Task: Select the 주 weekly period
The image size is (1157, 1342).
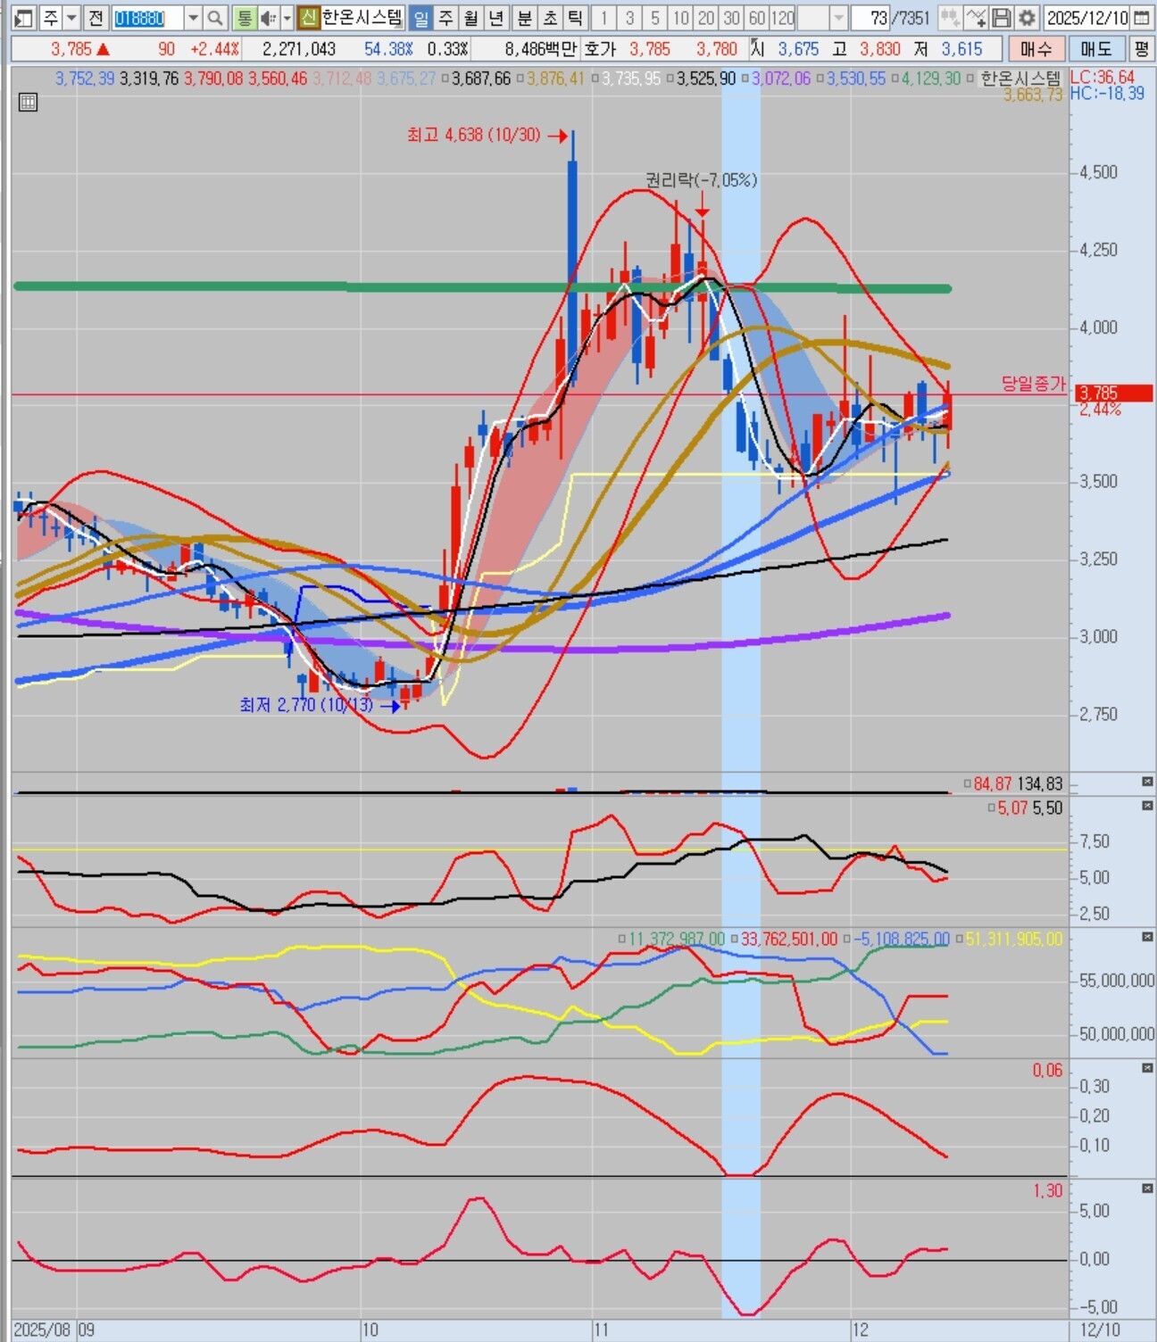Action: (446, 17)
